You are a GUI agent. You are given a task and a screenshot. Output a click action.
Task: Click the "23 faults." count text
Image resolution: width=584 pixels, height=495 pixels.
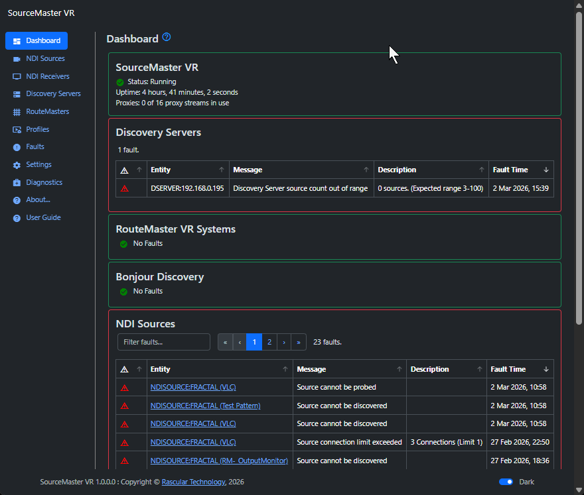click(x=327, y=342)
